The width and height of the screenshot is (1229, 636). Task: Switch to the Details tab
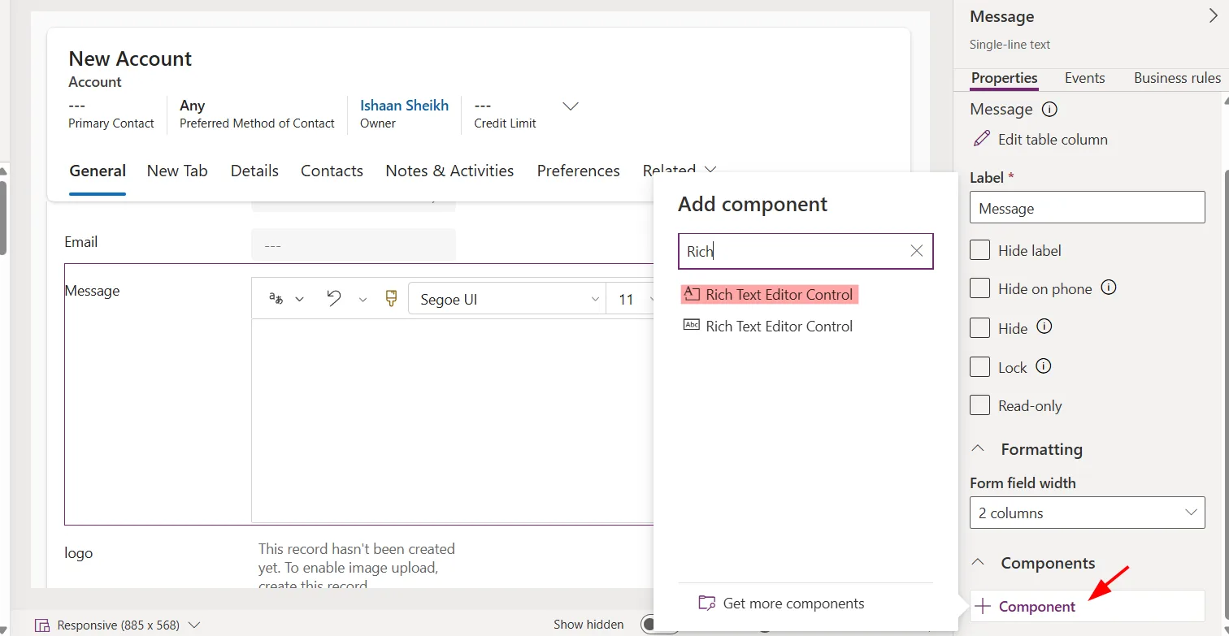pyautogui.click(x=254, y=171)
